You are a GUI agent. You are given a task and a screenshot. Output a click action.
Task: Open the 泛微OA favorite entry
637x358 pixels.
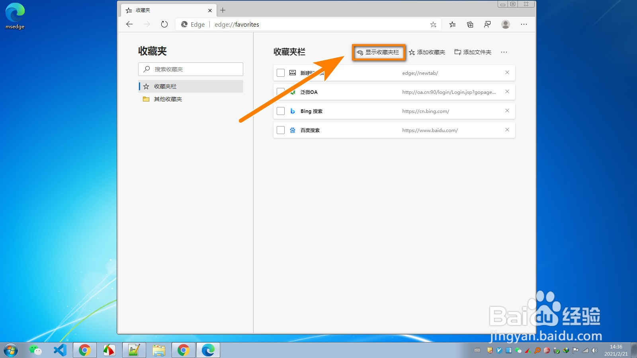[394, 92]
